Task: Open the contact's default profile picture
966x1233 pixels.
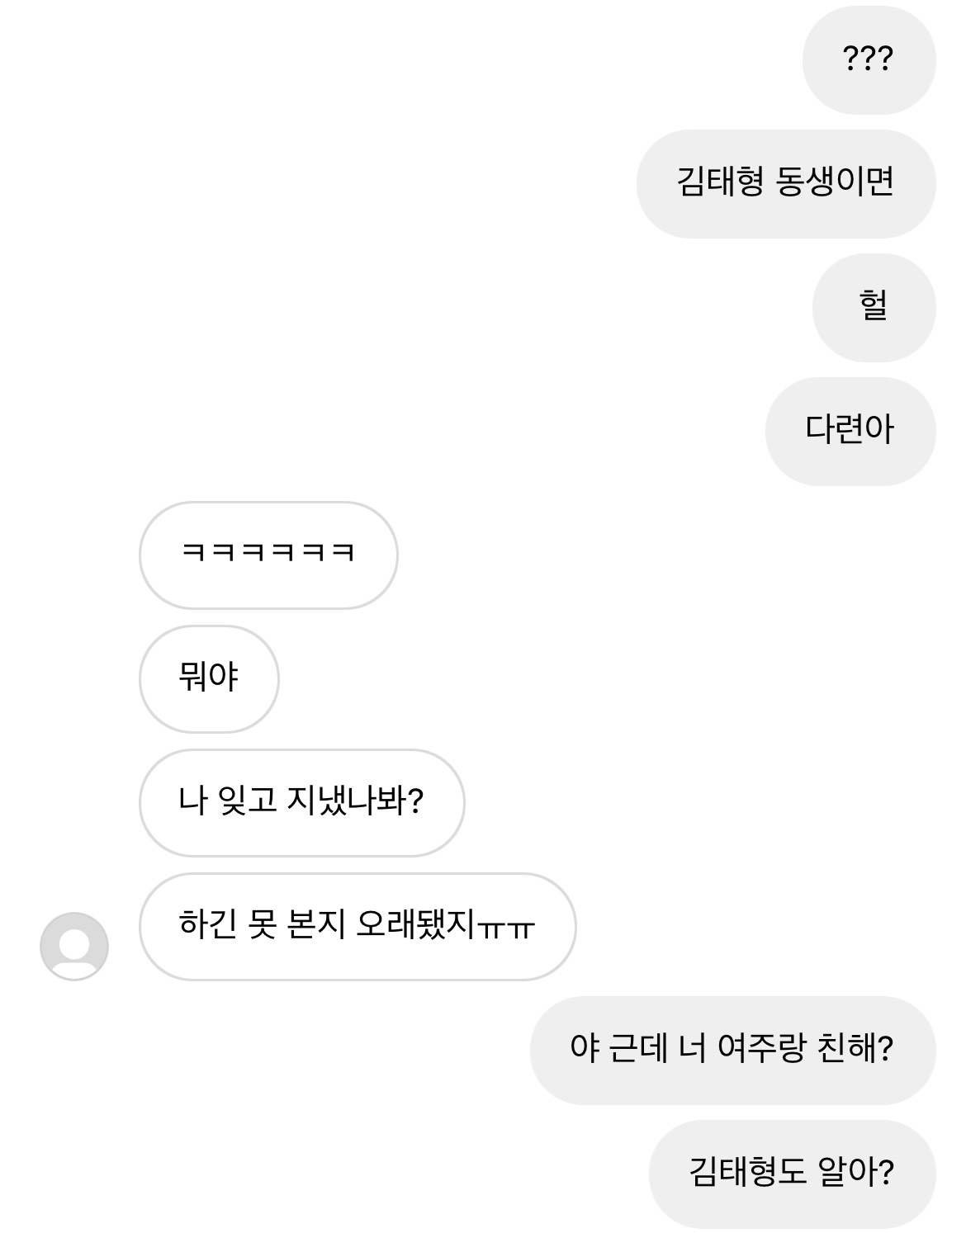Action: (74, 946)
